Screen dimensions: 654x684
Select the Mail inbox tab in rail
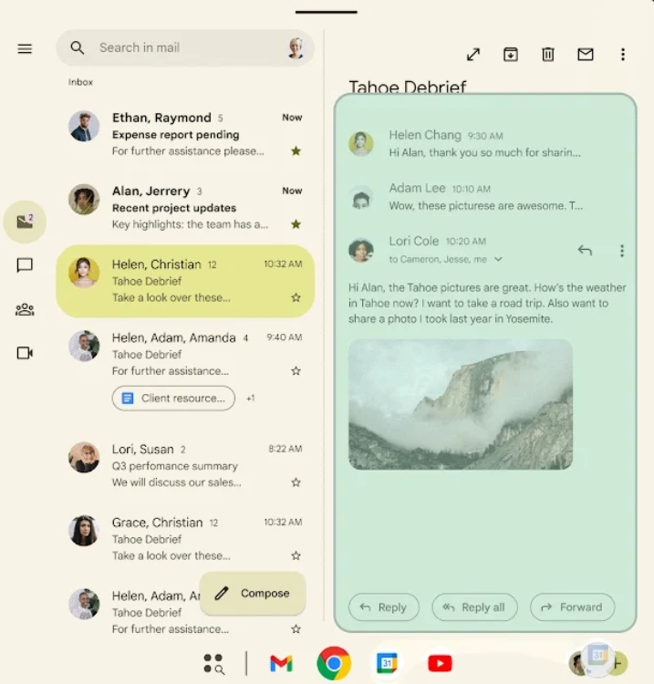click(25, 222)
